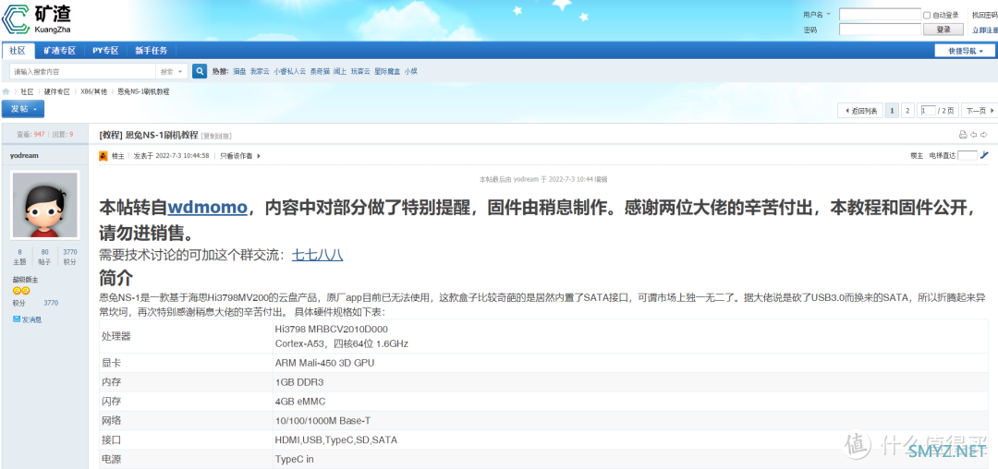Click the 登录 button

(x=943, y=30)
